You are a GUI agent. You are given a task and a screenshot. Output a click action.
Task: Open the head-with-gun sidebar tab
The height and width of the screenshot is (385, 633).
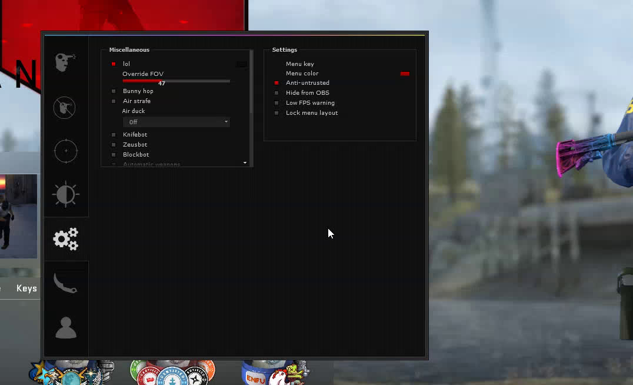pyautogui.click(x=65, y=62)
